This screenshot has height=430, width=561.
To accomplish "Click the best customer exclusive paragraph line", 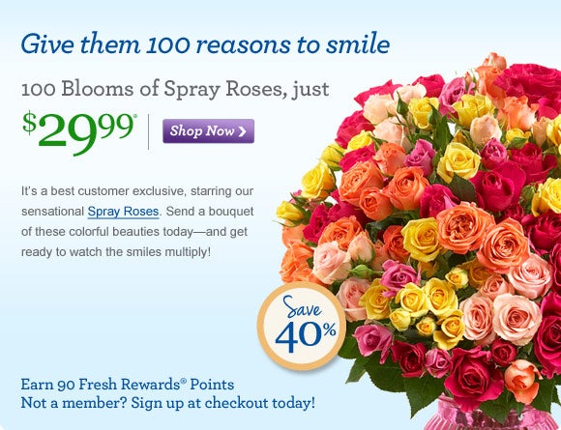I will pos(137,191).
